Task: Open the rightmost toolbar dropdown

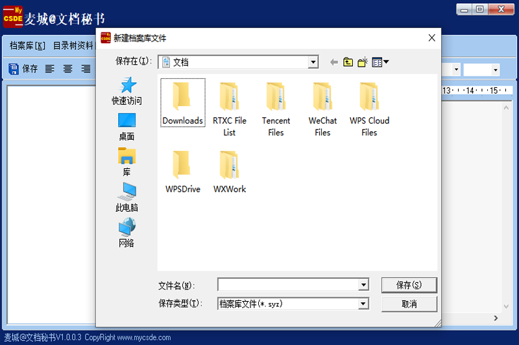Action: click(495, 70)
